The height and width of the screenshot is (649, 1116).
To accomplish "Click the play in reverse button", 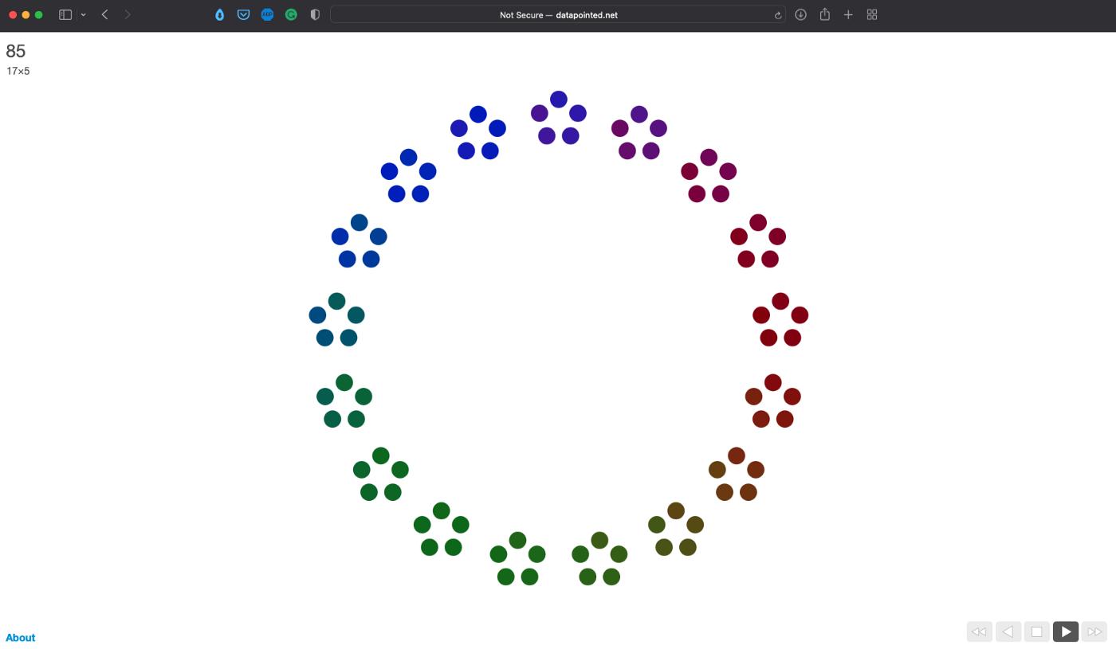I will click(1008, 631).
